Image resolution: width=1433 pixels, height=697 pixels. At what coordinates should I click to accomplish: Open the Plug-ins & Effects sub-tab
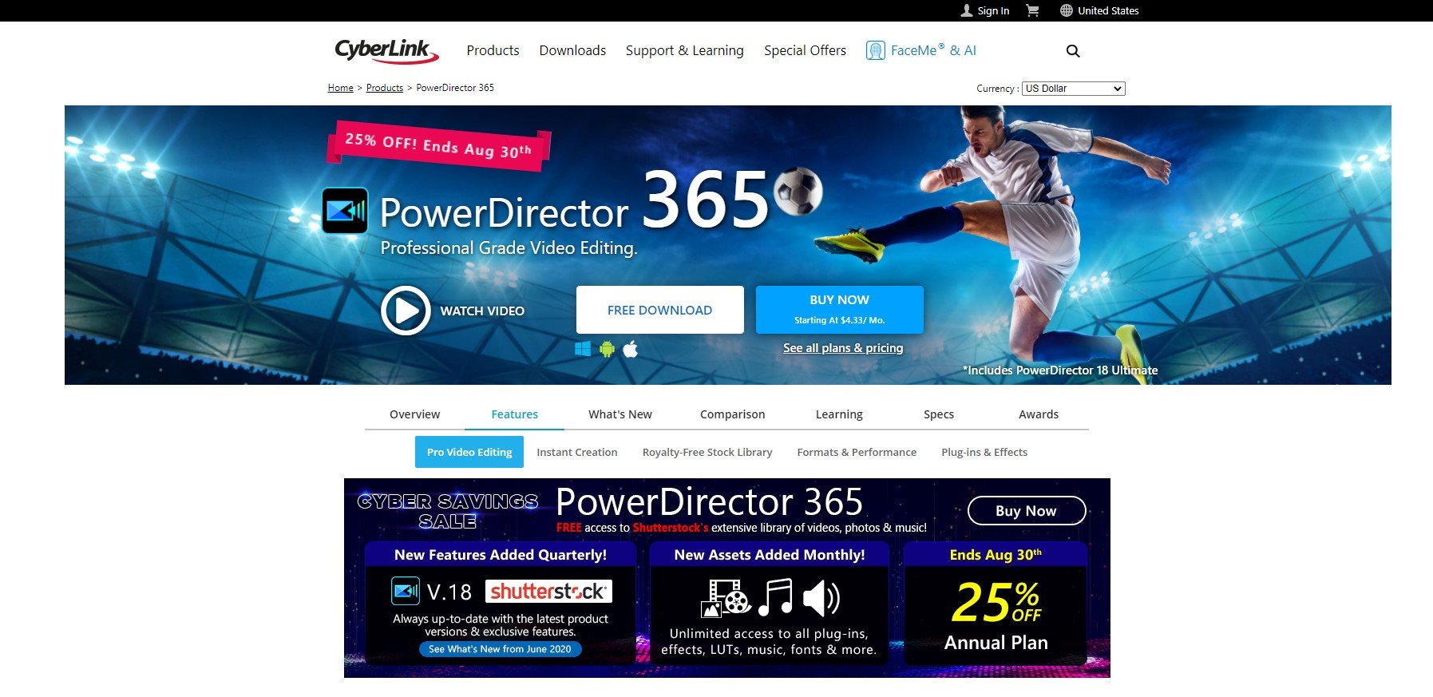coord(984,452)
